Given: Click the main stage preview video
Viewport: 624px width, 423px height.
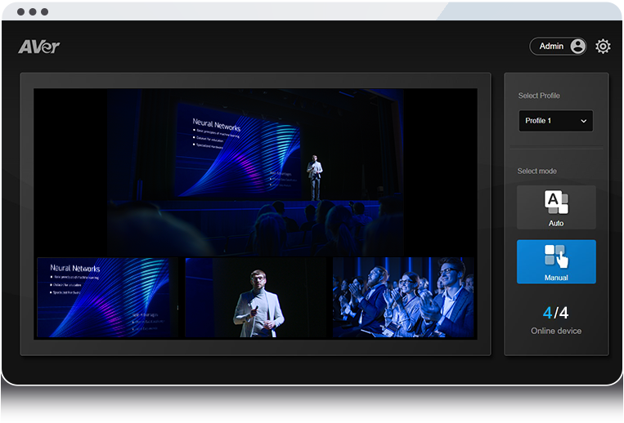Looking at the screenshot, I should click(x=255, y=171).
